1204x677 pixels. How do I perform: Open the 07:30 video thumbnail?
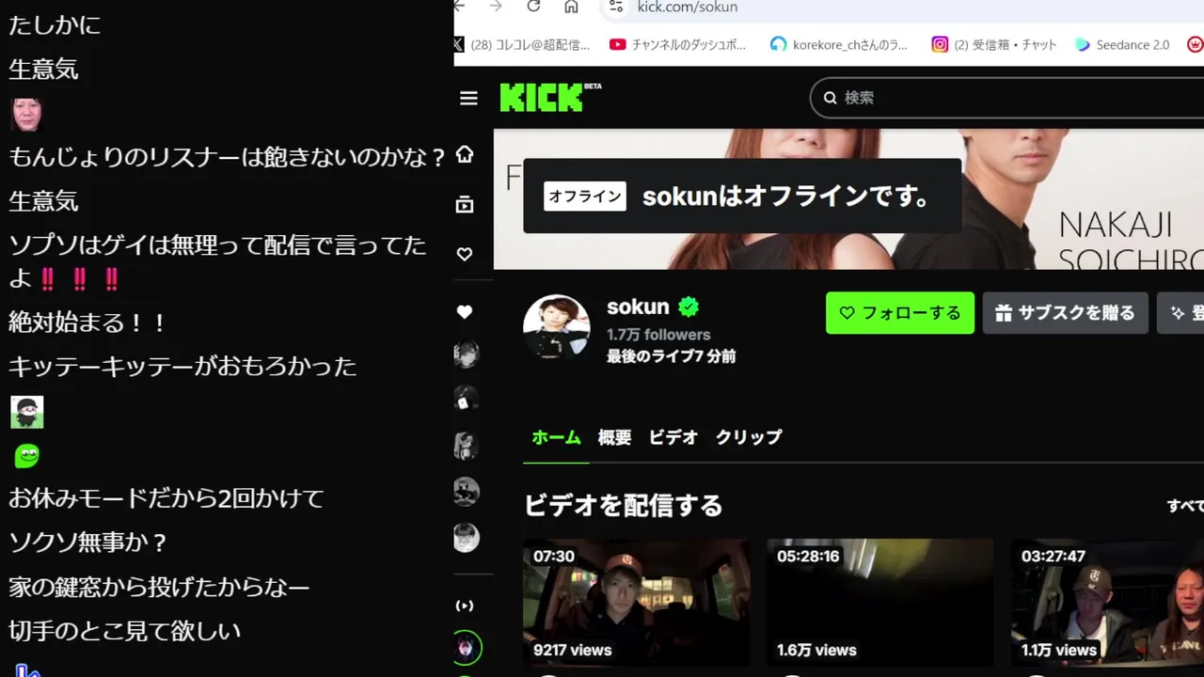pos(637,603)
